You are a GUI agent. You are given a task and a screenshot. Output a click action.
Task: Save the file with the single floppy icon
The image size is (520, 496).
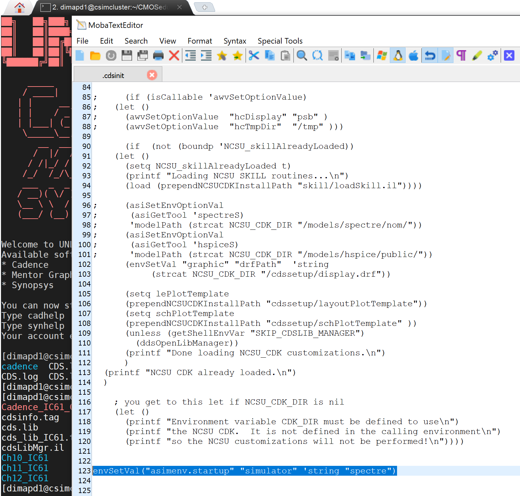click(x=127, y=56)
